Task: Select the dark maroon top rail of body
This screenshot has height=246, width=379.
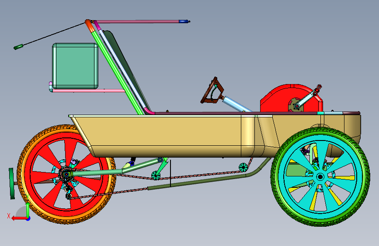Action: pyautogui.click(x=236, y=113)
